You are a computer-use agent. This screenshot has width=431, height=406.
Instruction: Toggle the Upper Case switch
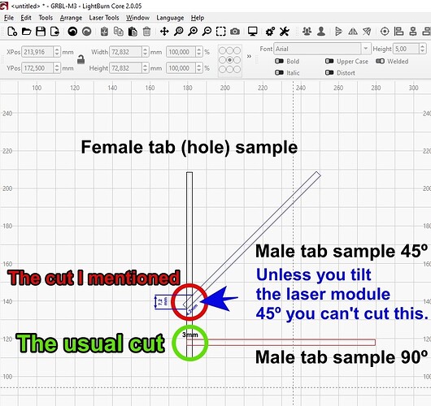click(x=329, y=61)
